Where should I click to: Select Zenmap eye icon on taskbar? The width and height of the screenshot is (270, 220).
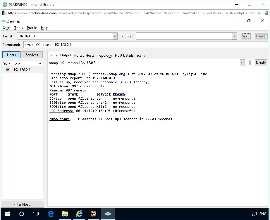108,214
